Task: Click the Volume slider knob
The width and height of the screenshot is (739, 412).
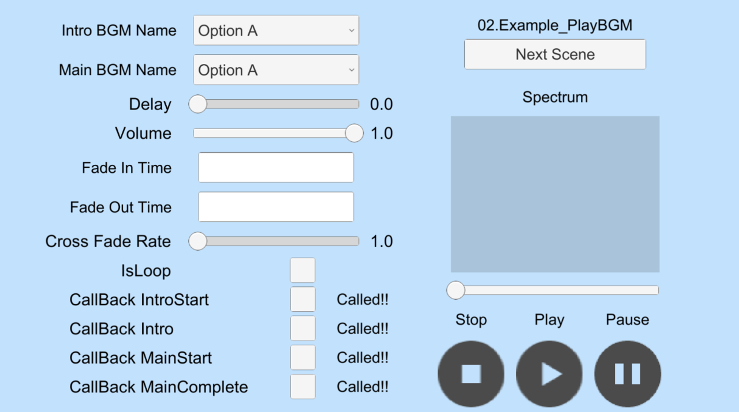Action: click(x=354, y=133)
